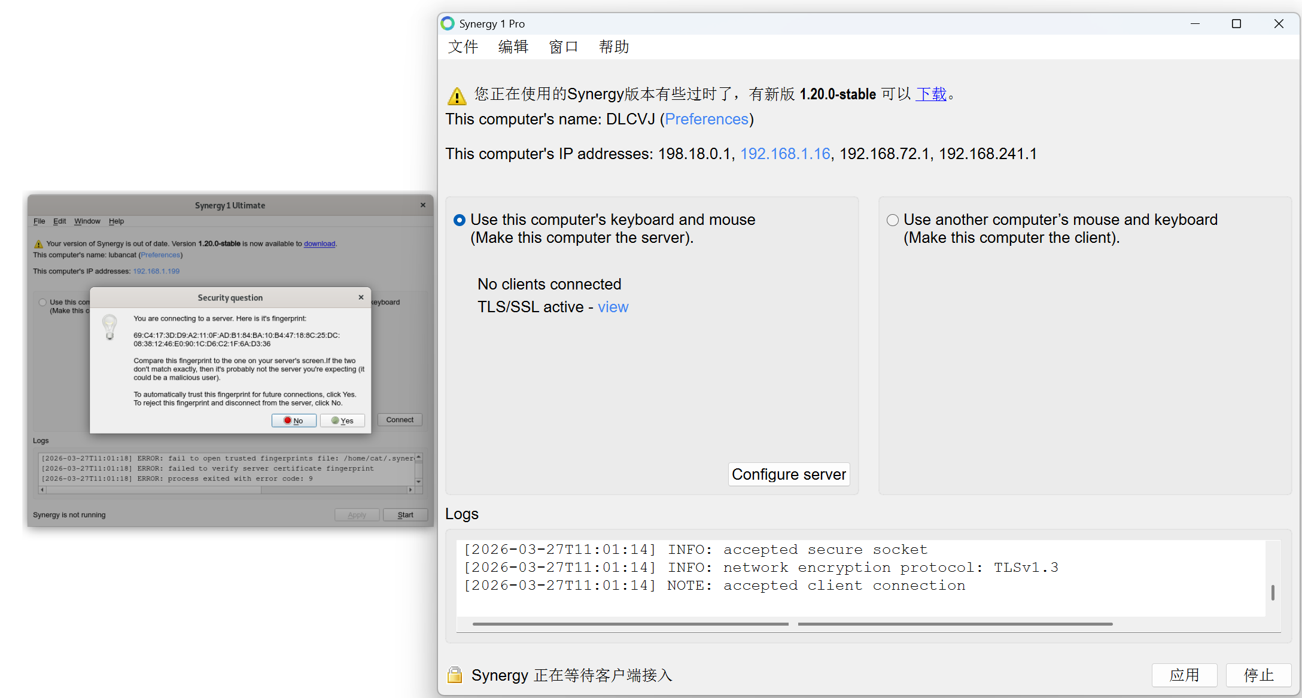Open the 帮助 menu
Screen dimensions: 1302x698
(x=614, y=47)
